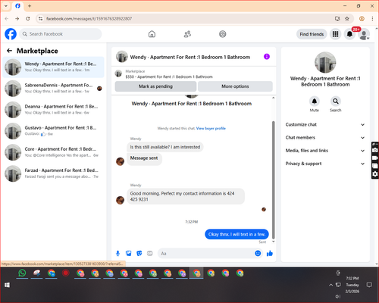The height and width of the screenshot is (303, 379).
Task: Open the $550 Marketplace listing link
Action: click(x=169, y=77)
